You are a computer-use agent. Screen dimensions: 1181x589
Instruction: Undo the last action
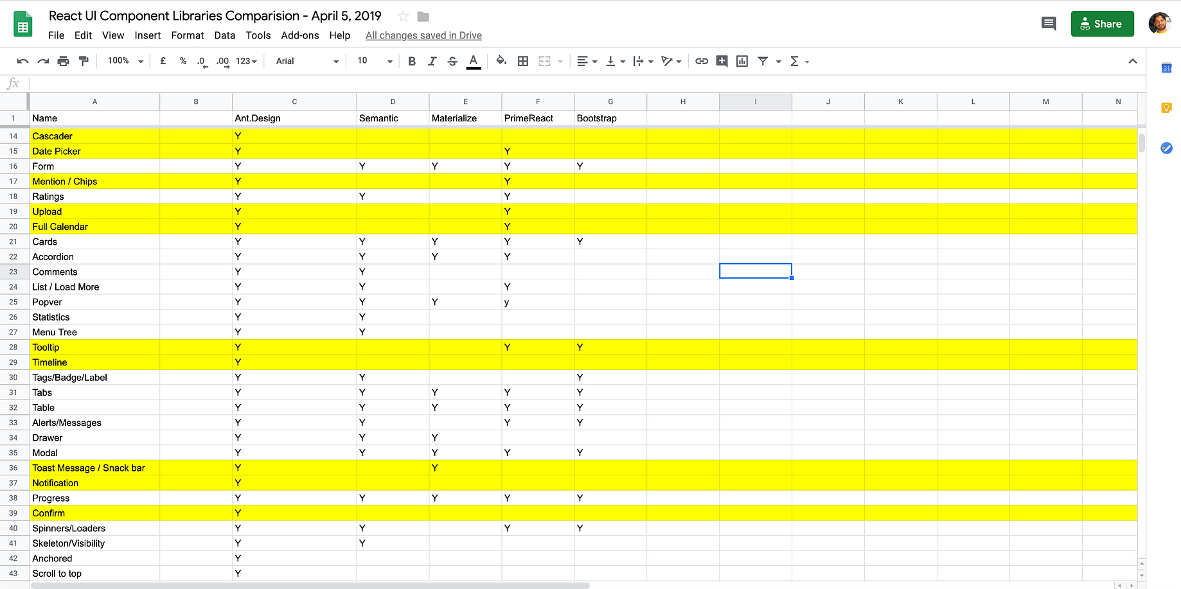pos(22,61)
